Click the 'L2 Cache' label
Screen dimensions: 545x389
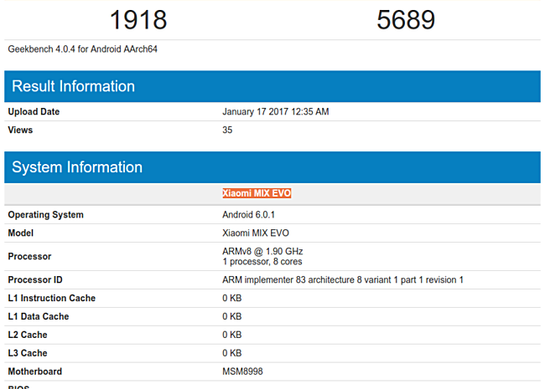tap(28, 335)
